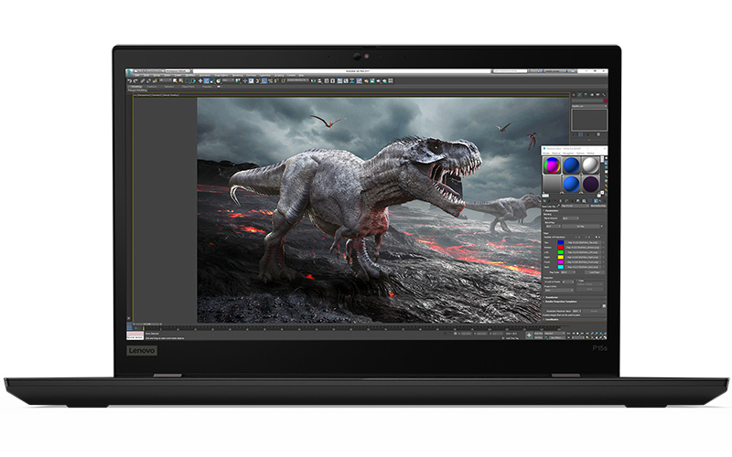732x457 pixels.
Task: Select the multicolored first material sample slot
Action: (552, 165)
